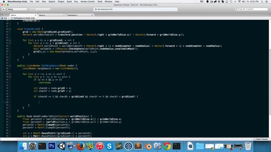Viewport: 271px width, 152px height.
Task: Open the File menu
Action: 31,2
